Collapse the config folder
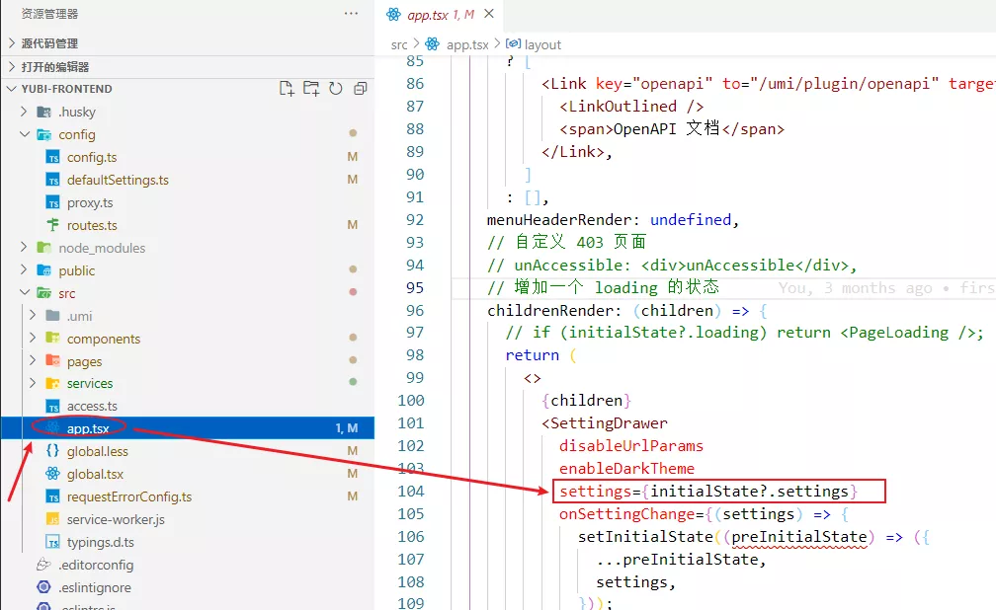This screenshot has height=610, width=996. pyautogui.click(x=24, y=134)
